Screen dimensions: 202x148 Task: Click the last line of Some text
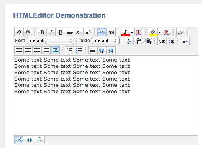point(72,92)
